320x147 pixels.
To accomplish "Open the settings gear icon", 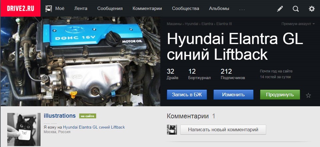I will [x=312, y=9].
